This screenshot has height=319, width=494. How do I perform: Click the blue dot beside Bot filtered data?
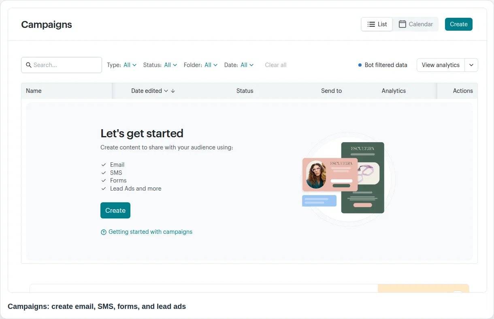coord(360,65)
